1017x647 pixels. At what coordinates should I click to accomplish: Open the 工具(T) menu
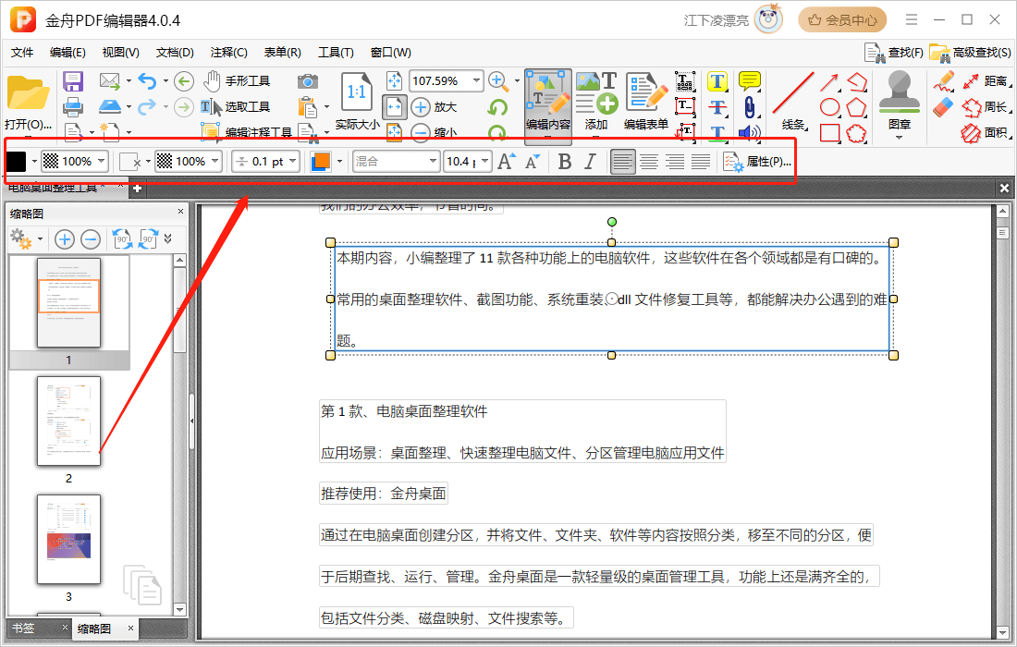click(x=336, y=53)
